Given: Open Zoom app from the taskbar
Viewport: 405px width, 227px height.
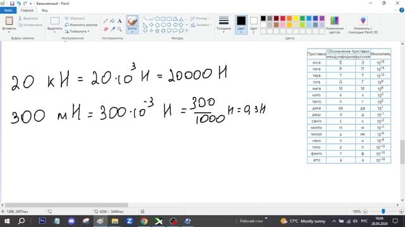Looking at the screenshot, I should tap(129, 221).
